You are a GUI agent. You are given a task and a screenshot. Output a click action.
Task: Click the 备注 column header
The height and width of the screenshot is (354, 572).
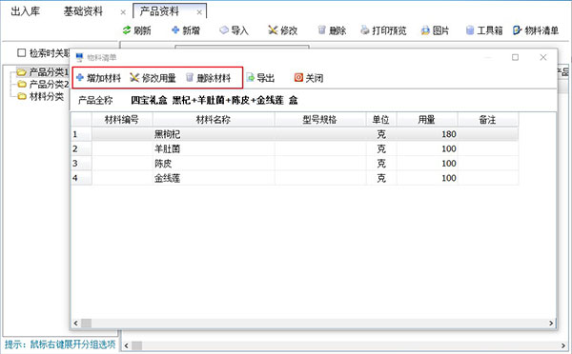pyautogui.click(x=488, y=120)
